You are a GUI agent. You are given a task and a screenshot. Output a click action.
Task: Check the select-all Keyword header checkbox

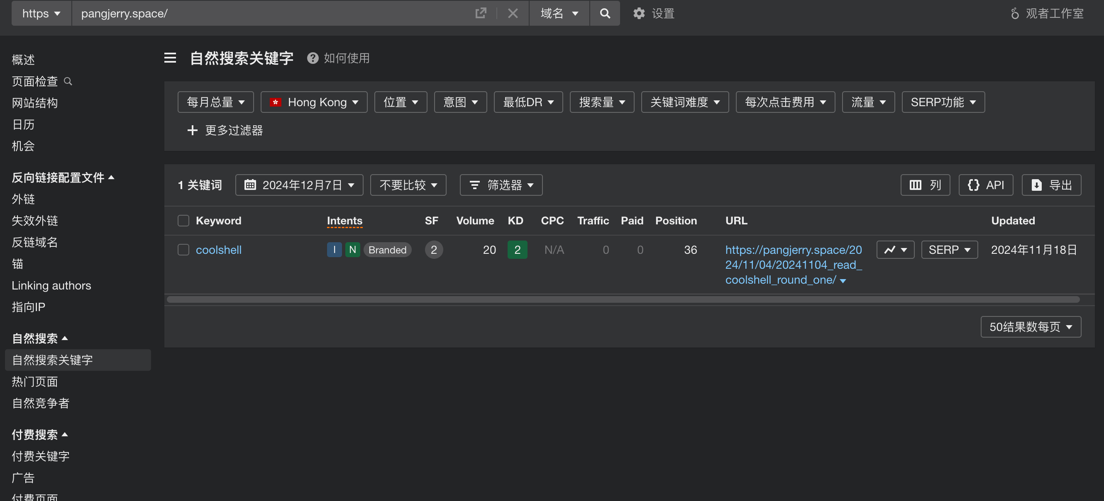click(x=183, y=221)
